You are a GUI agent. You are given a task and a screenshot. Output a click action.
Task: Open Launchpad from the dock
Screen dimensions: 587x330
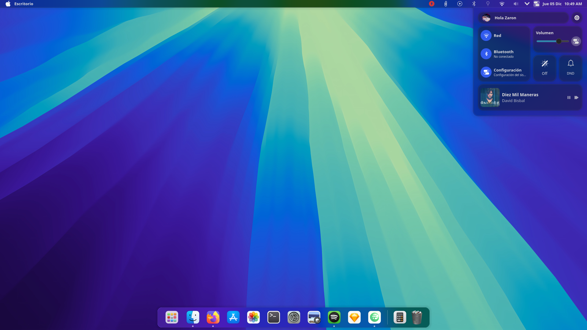click(x=172, y=317)
